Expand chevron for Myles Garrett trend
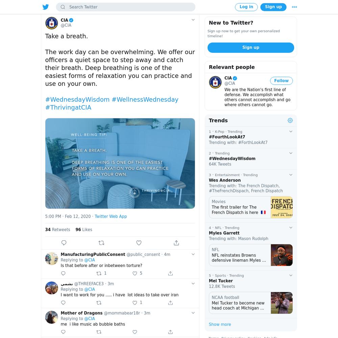This screenshot has width=338, height=338. point(291,227)
